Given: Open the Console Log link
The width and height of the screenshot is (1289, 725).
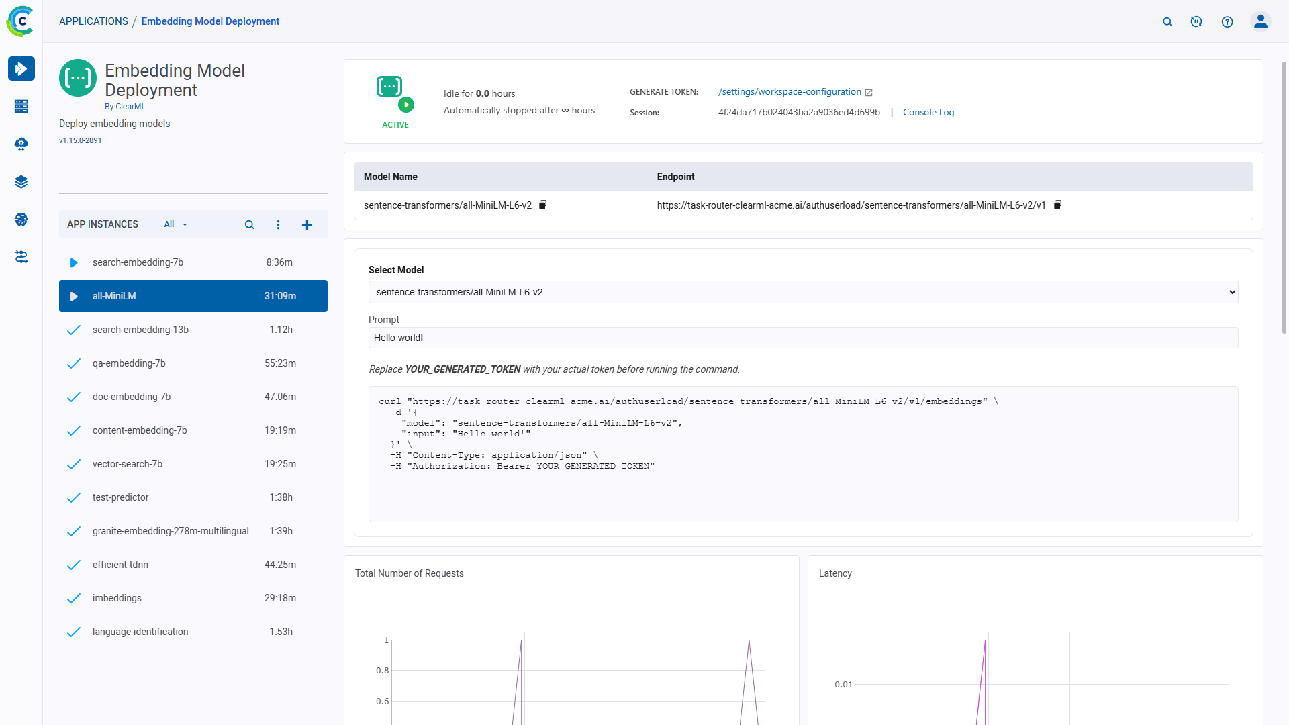Looking at the screenshot, I should coord(928,112).
